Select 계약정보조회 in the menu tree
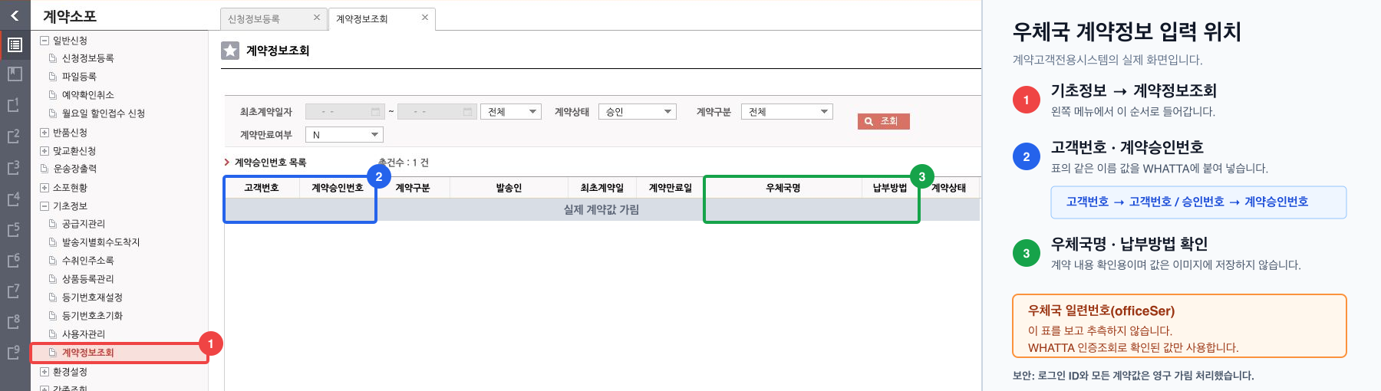 pyautogui.click(x=87, y=353)
